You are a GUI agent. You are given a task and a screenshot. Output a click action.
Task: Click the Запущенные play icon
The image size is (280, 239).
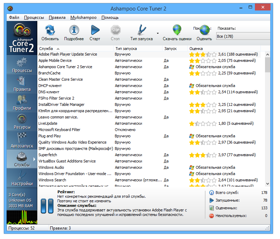pos(211,200)
